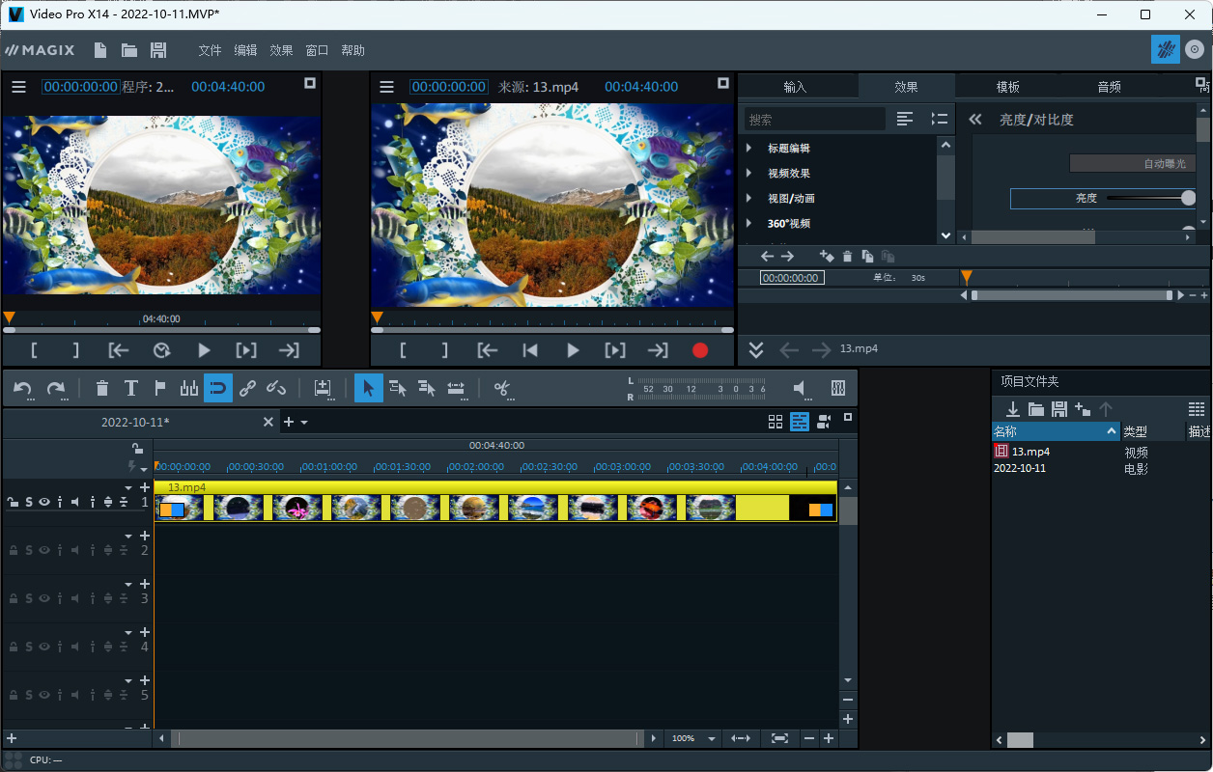
Task: Click the red record button
Action: click(700, 350)
